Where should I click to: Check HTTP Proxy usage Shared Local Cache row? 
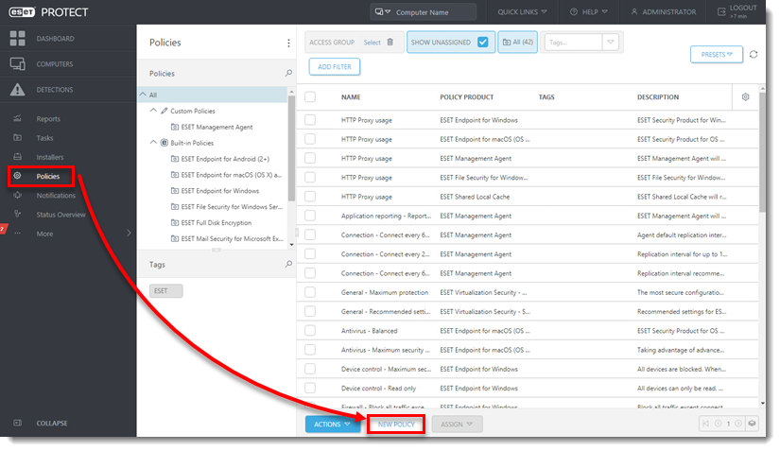(x=310, y=197)
